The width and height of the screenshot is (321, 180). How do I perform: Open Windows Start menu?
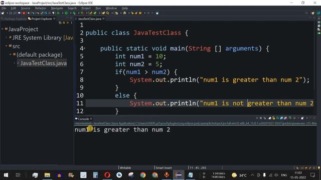pos(6,175)
